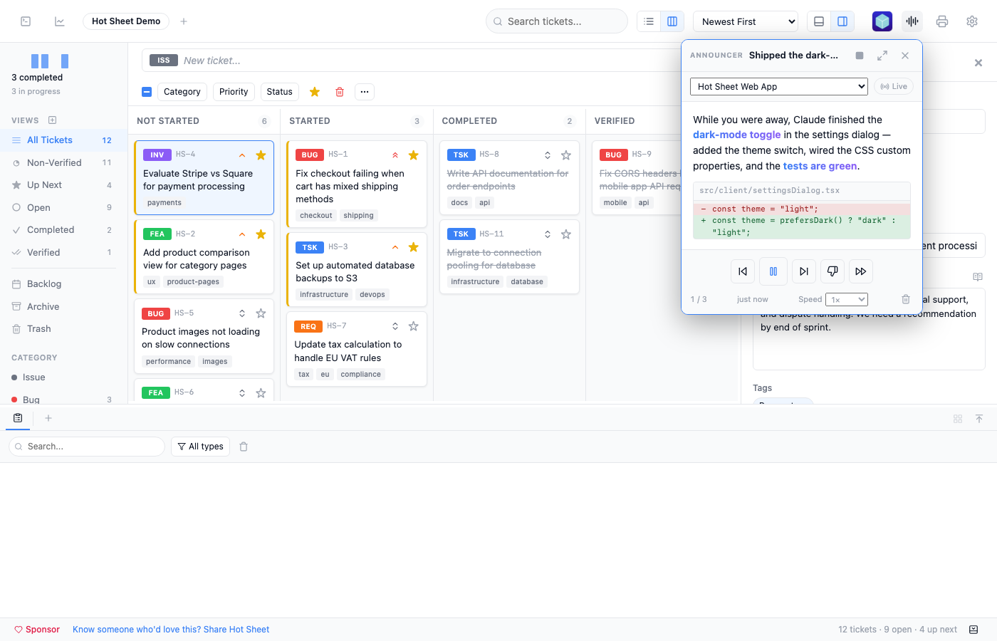Open the Share Hot Sheet link
Screen dimensions: 997x641
pos(171,630)
